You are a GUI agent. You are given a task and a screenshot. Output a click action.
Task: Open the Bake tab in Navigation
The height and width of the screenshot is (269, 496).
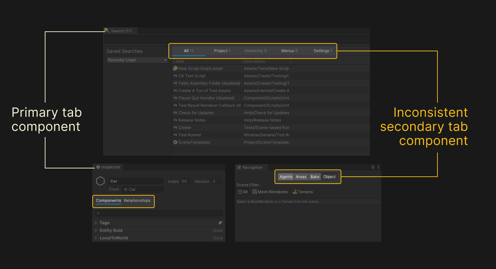[x=315, y=177]
